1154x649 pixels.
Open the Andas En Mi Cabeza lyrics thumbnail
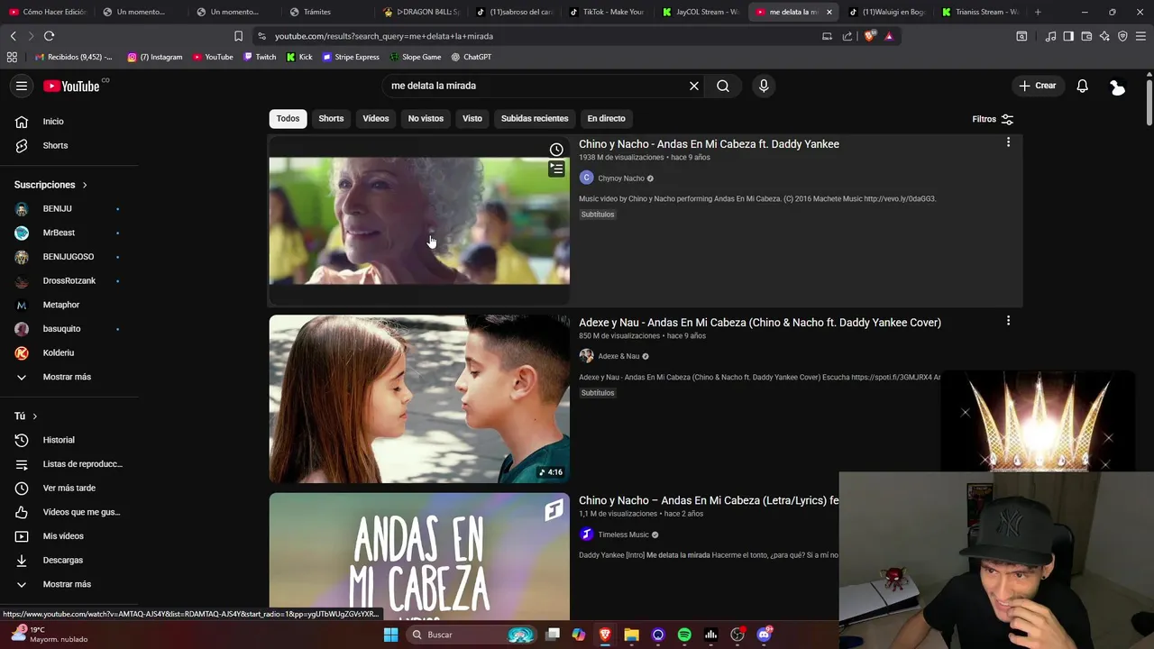[419, 556]
